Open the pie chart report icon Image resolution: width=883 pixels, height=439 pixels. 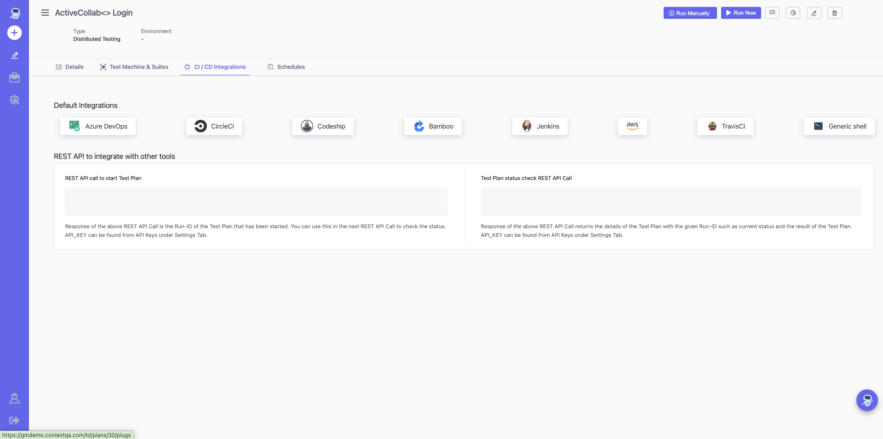(x=793, y=13)
